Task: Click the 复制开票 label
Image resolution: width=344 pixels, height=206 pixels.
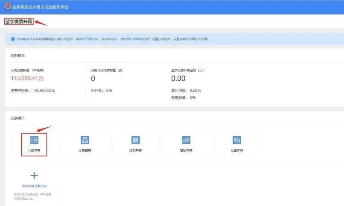Action: click(186, 150)
